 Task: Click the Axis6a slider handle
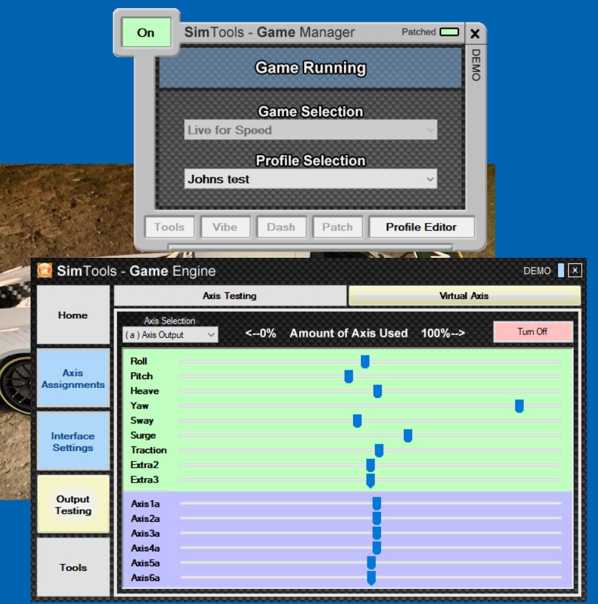point(371,578)
